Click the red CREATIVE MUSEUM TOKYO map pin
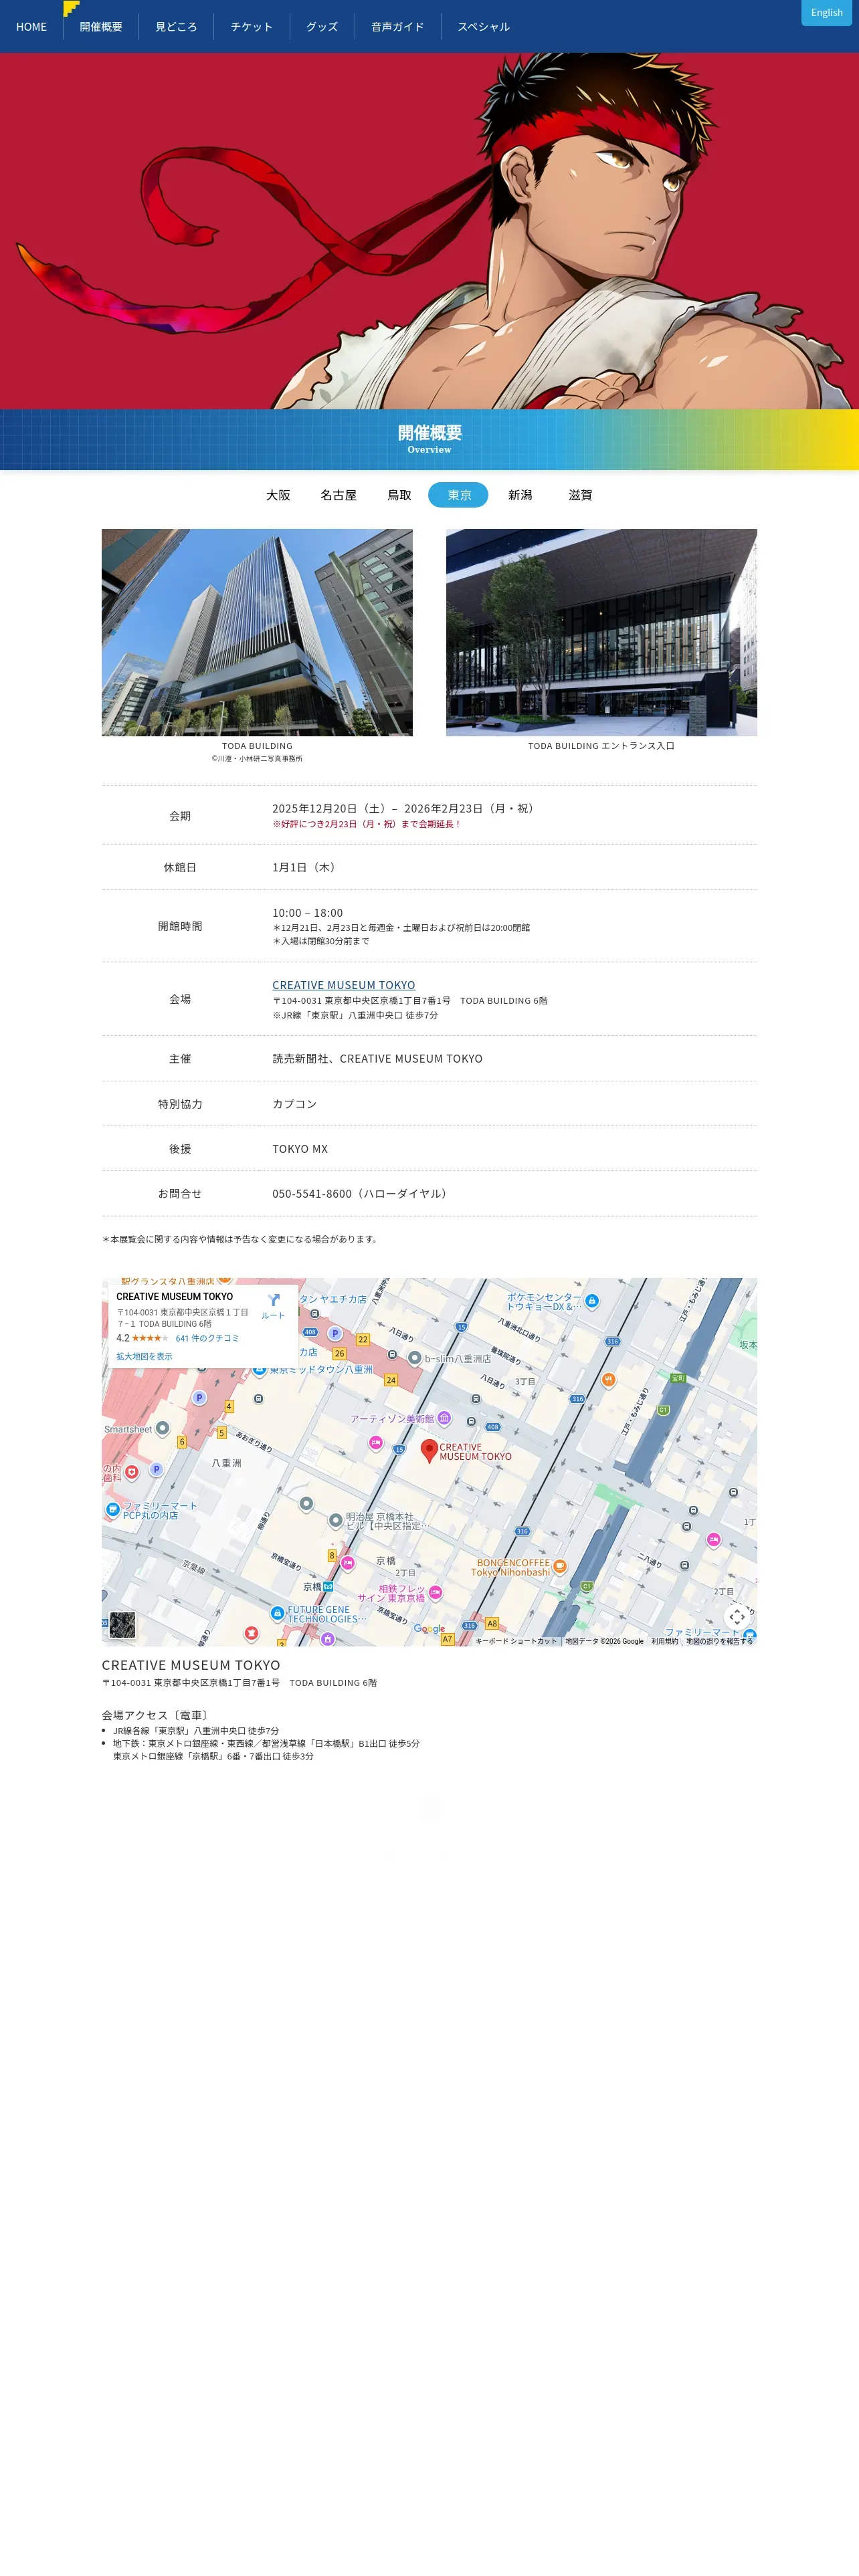 point(429,1451)
